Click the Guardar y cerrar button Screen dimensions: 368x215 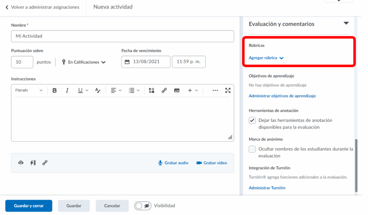[x=29, y=206]
